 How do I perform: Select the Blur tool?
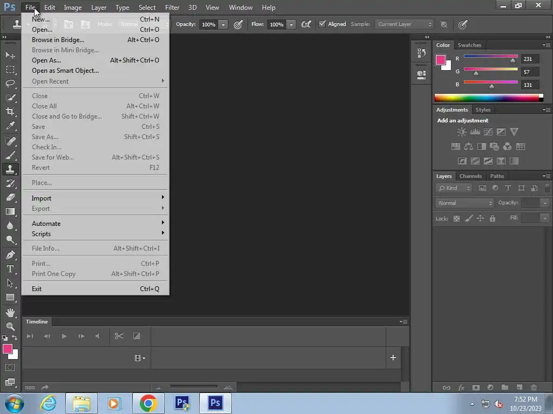click(10, 225)
